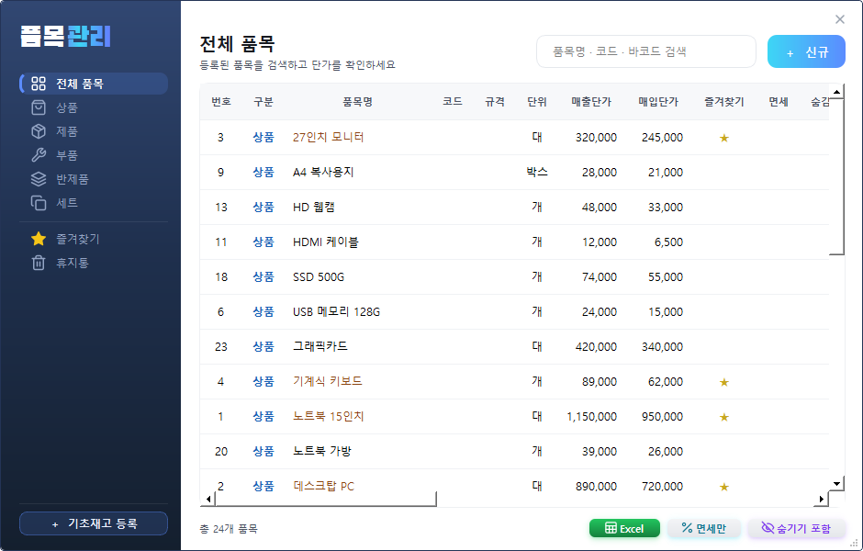Click the 품목관리 logo title
This screenshot has height=551, width=863.
point(65,37)
